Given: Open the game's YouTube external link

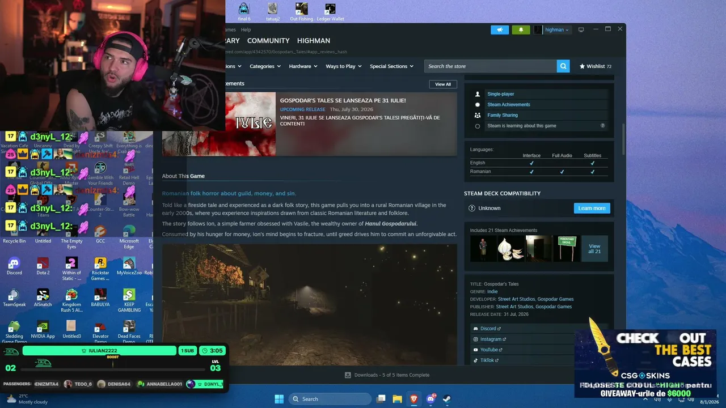Looking at the screenshot, I should pos(491,350).
